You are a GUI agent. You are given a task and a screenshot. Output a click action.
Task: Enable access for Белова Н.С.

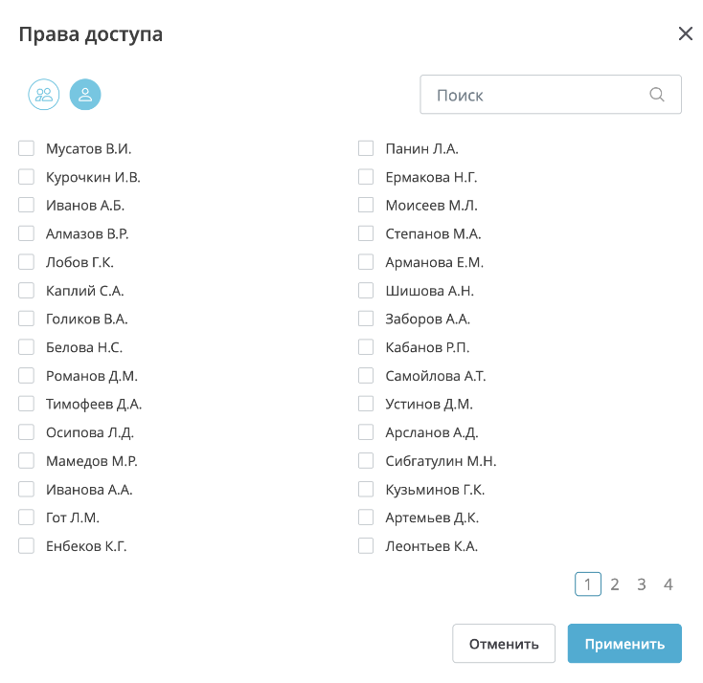click(x=27, y=347)
